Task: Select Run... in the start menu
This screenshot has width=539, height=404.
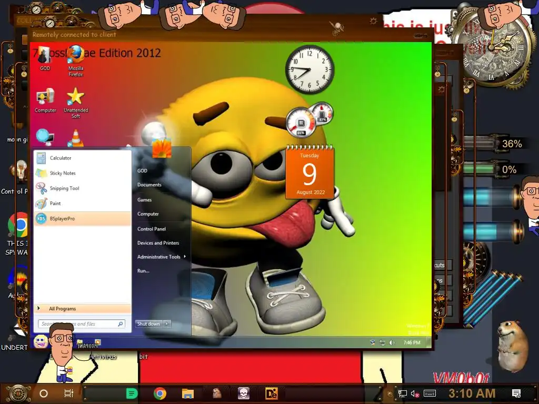Action: [x=143, y=271]
